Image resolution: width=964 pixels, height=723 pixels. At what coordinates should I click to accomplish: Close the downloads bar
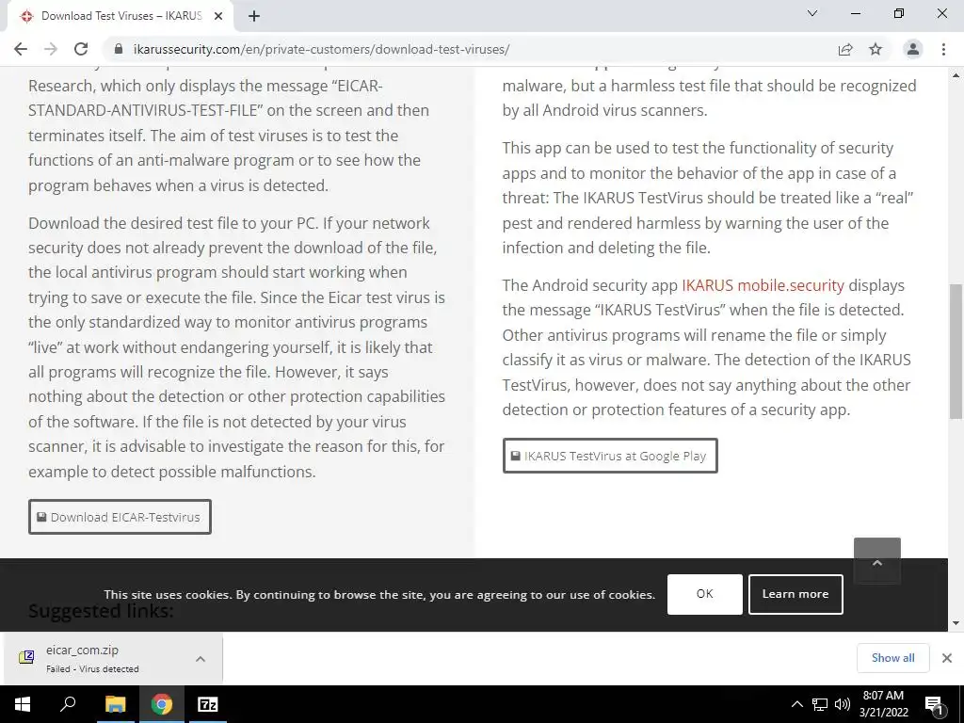(x=947, y=658)
